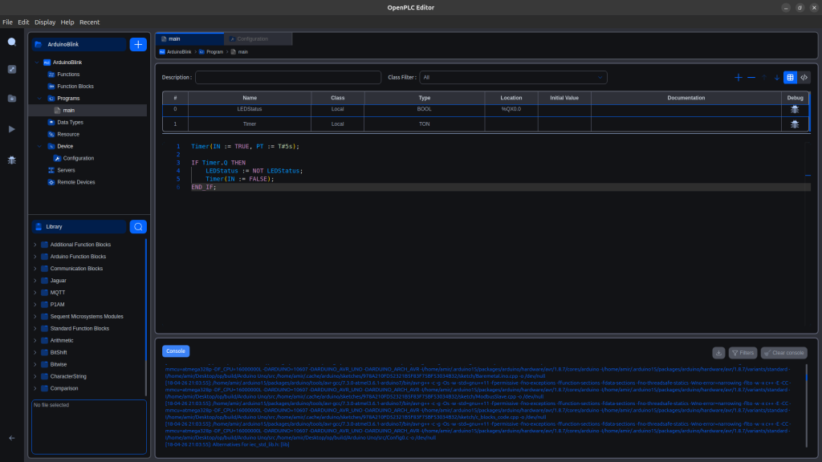Click the debugger bug icon in left sidebar

[11, 160]
